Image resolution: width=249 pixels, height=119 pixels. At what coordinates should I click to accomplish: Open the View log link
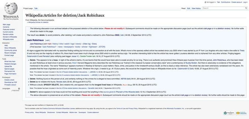point(87,44)
